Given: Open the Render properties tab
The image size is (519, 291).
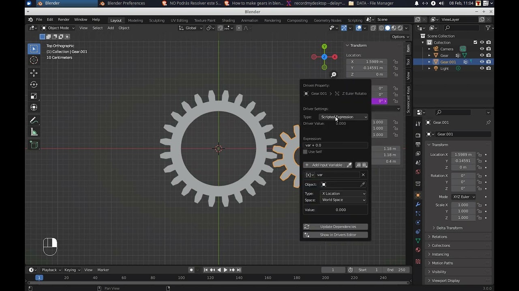Looking at the screenshot, I should 418,135.
